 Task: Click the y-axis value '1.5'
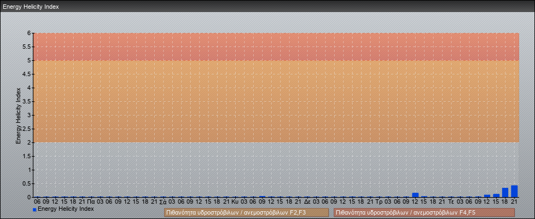tap(27, 156)
